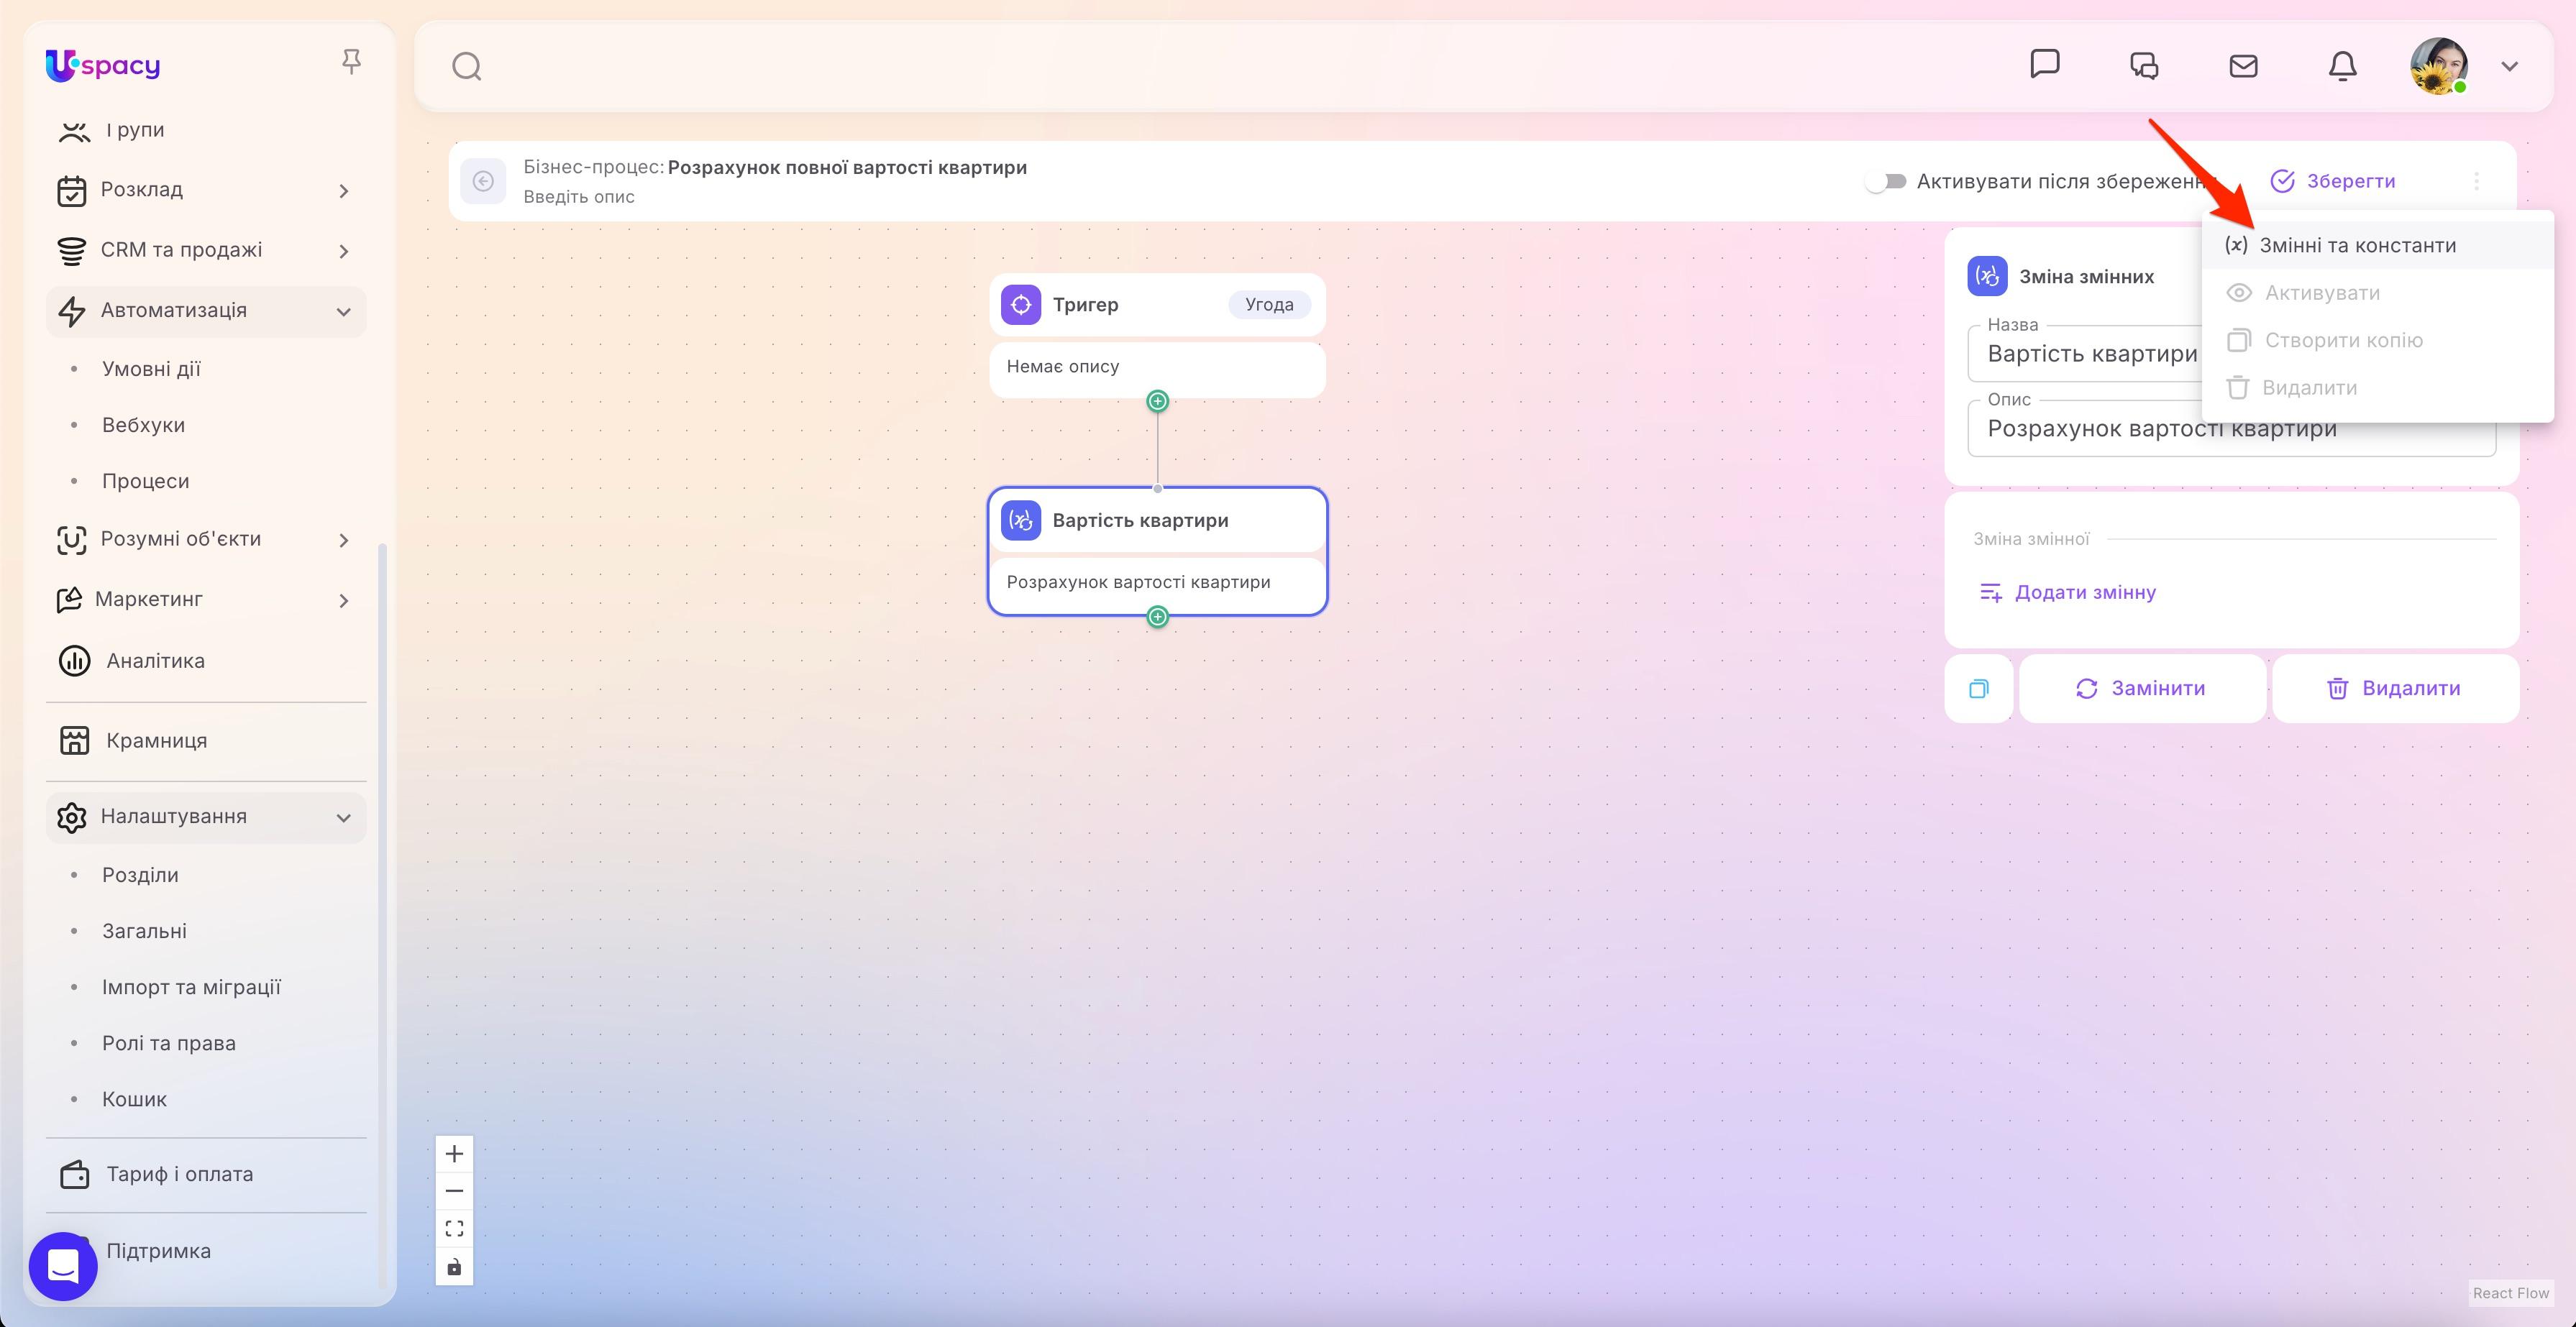Viewport: 2576px width, 1327px height.
Task: Expand the Маркетинг section chevron
Action: [343, 600]
